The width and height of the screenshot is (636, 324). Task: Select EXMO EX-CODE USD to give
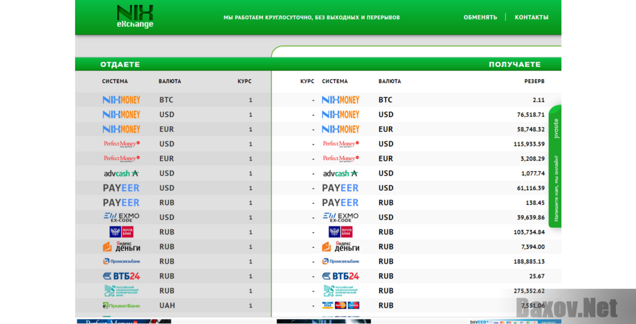point(173,218)
